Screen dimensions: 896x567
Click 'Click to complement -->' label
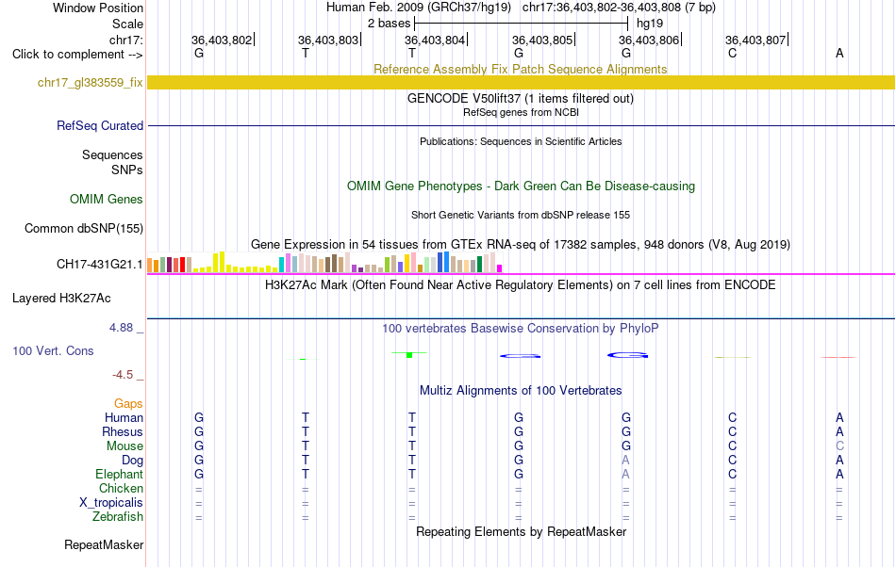tap(77, 55)
